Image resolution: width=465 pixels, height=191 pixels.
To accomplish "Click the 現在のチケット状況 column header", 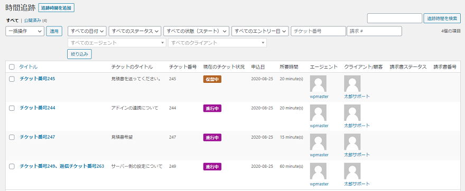I will click(224, 67).
